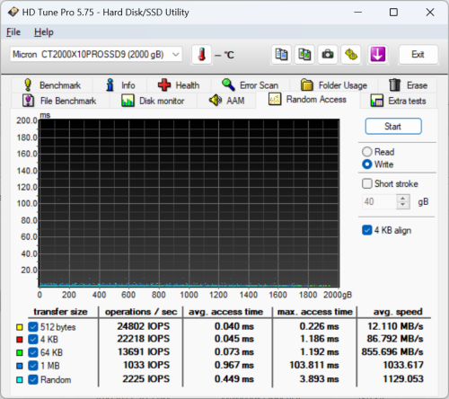The width and height of the screenshot is (449, 399).
Task: Open the Error Scan tab
Action: 251,85
